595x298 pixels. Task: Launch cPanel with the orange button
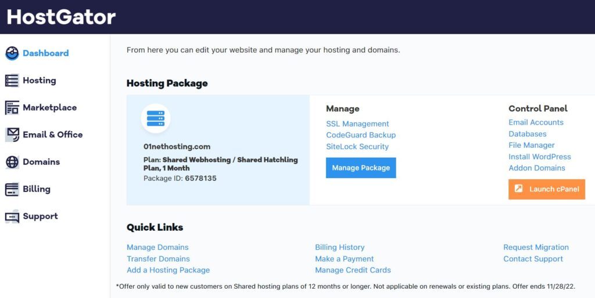[x=547, y=189]
